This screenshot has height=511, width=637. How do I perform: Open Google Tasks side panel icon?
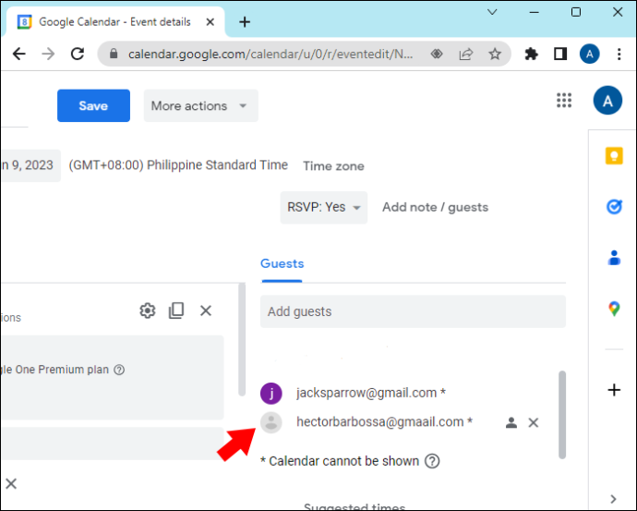click(614, 206)
